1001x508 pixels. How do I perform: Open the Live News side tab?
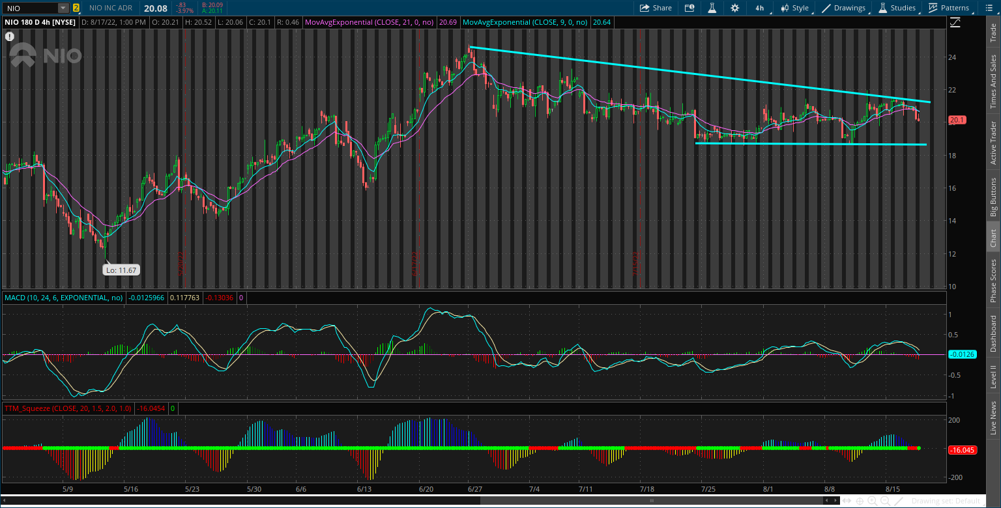coord(993,418)
